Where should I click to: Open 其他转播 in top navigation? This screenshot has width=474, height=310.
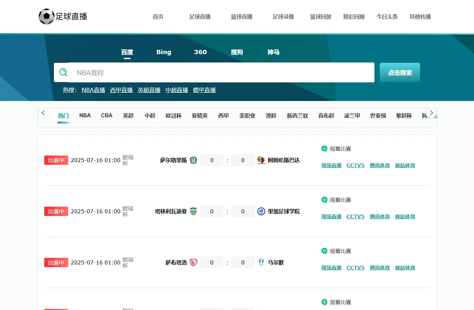[x=420, y=17]
